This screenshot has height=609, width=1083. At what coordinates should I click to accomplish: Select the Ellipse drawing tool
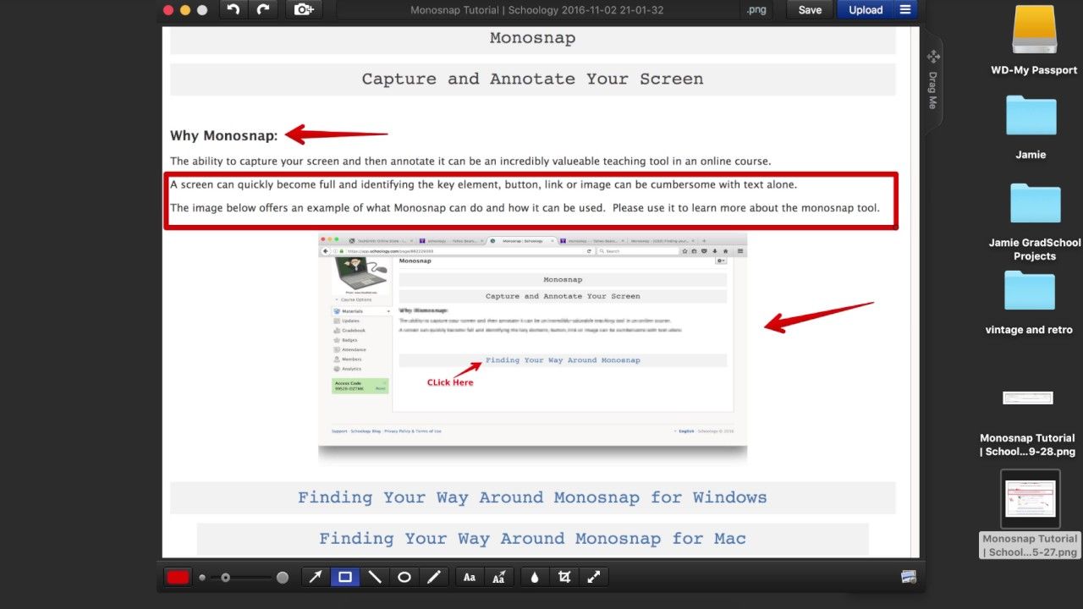point(404,578)
